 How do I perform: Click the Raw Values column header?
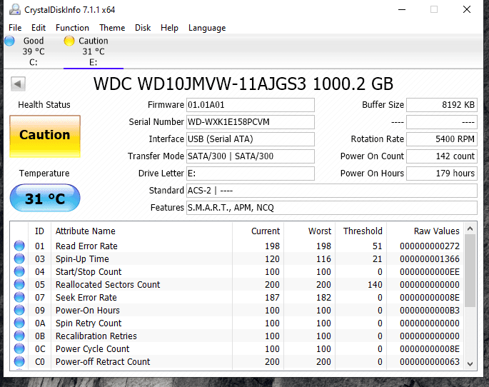425,231
